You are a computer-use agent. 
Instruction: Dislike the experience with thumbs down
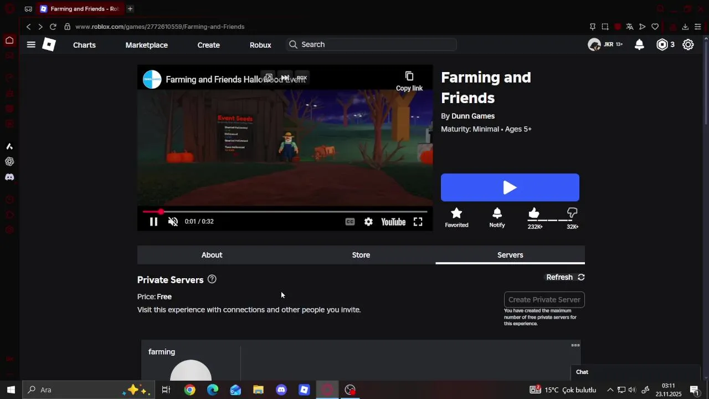point(572,213)
